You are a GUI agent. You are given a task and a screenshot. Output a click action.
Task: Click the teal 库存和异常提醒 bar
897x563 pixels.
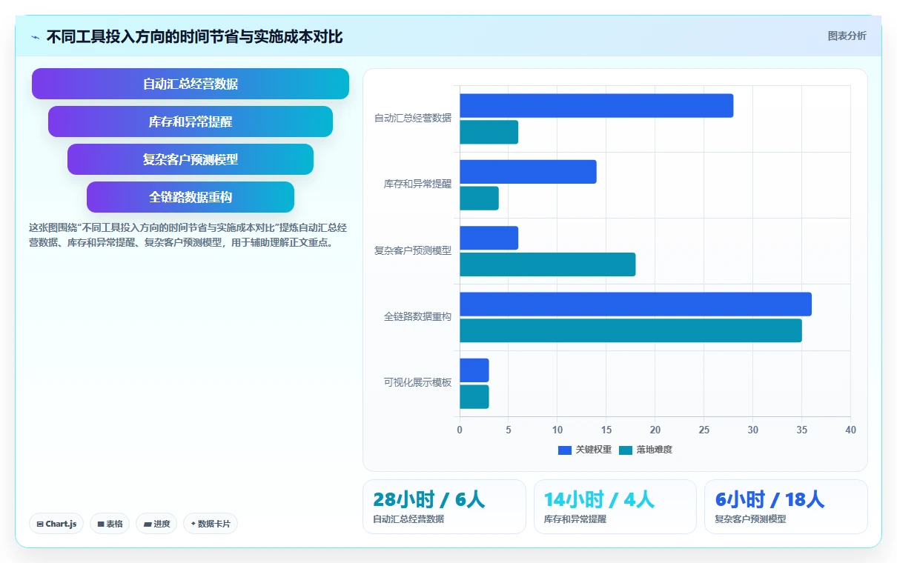(479, 198)
